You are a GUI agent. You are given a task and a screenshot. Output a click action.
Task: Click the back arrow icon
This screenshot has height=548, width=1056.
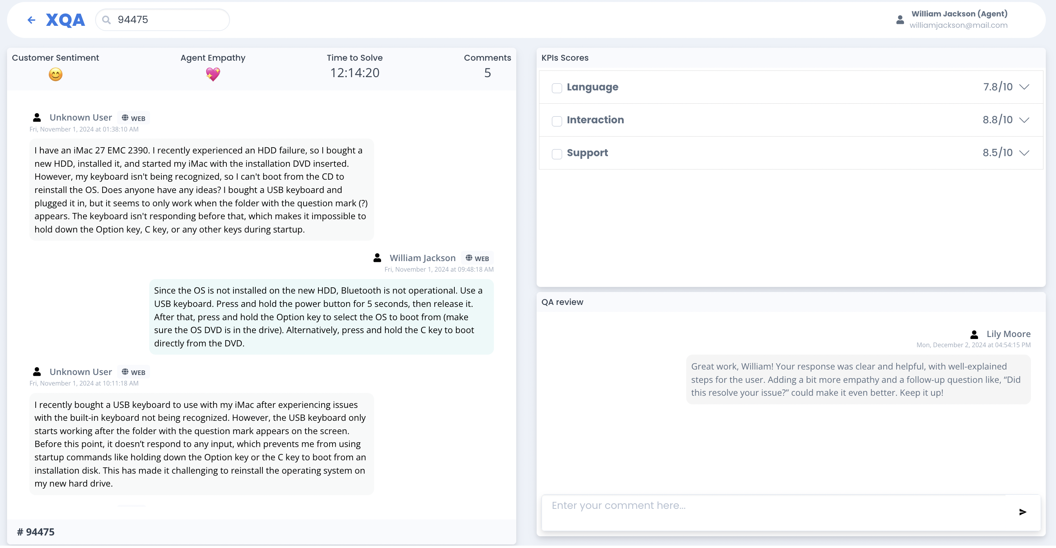31,20
